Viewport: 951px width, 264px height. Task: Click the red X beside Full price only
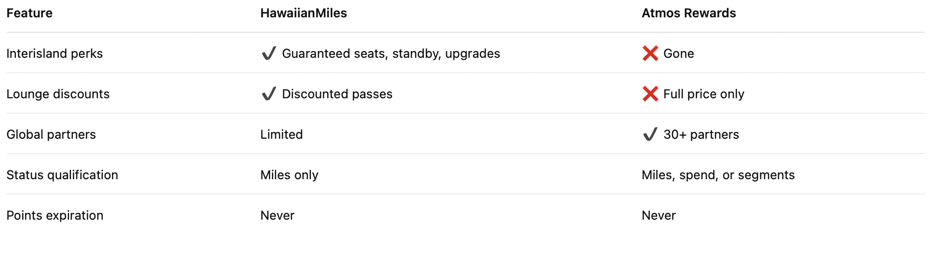coord(650,93)
